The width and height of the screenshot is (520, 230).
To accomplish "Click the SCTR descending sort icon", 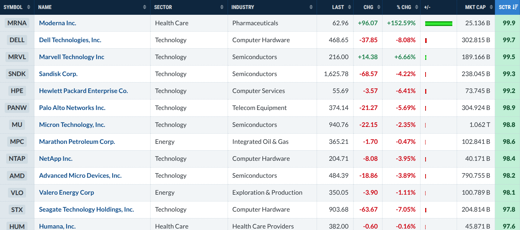I will 515,7.
